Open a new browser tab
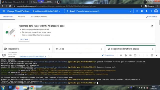This screenshot has width=160, height=90. (x=60, y=2)
